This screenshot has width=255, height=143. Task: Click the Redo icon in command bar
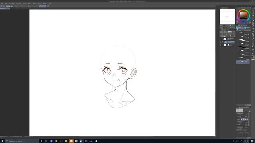(x=19, y=6)
